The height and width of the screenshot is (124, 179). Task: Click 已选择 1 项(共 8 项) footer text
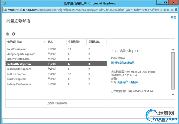[57, 103]
